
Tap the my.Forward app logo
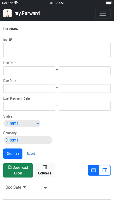coord(8,13)
